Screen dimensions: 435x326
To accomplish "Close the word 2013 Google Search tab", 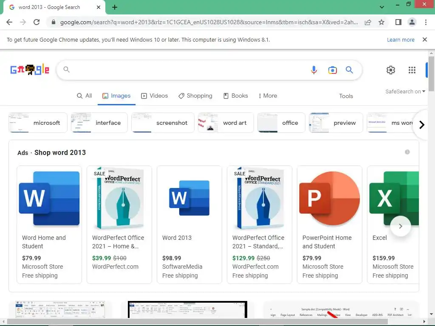I will [x=99, y=7].
